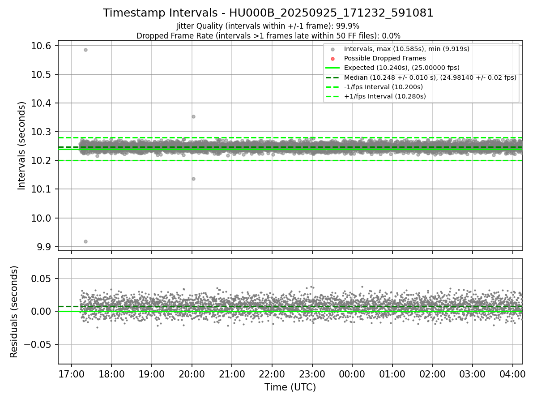537x403 pixels.
Task: Click the 9.9 y-axis tick label
Action: coord(45,247)
